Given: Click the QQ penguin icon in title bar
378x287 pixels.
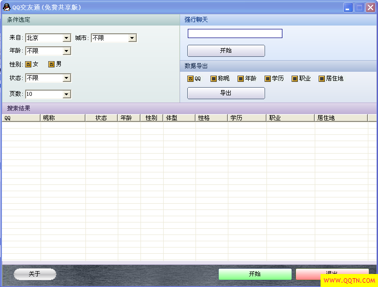Looking at the screenshot, I should coord(6,7).
